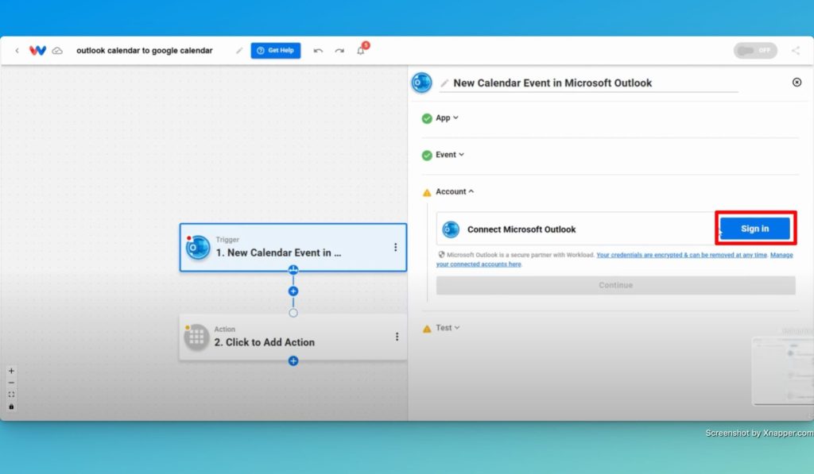The height and width of the screenshot is (474, 814).
Task: Undo the last change
Action: 318,50
